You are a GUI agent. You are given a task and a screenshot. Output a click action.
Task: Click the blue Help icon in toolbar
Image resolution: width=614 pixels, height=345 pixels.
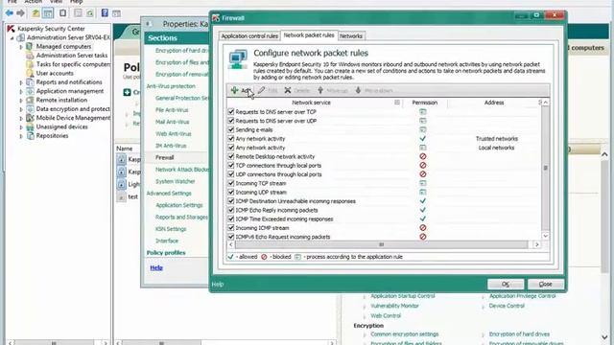105,12
